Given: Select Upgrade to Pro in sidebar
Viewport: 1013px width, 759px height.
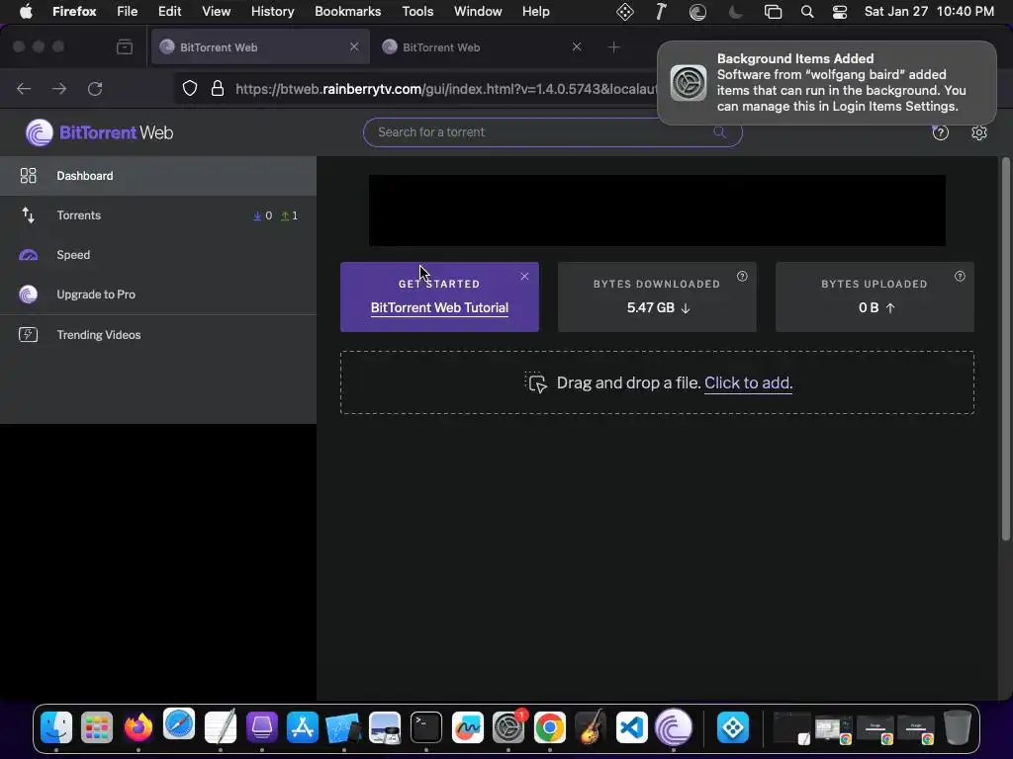Looking at the screenshot, I should click(x=157, y=295).
